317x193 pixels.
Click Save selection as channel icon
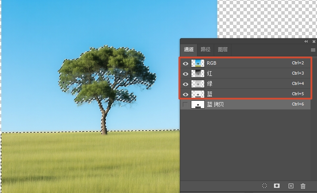[x=277, y=186]
